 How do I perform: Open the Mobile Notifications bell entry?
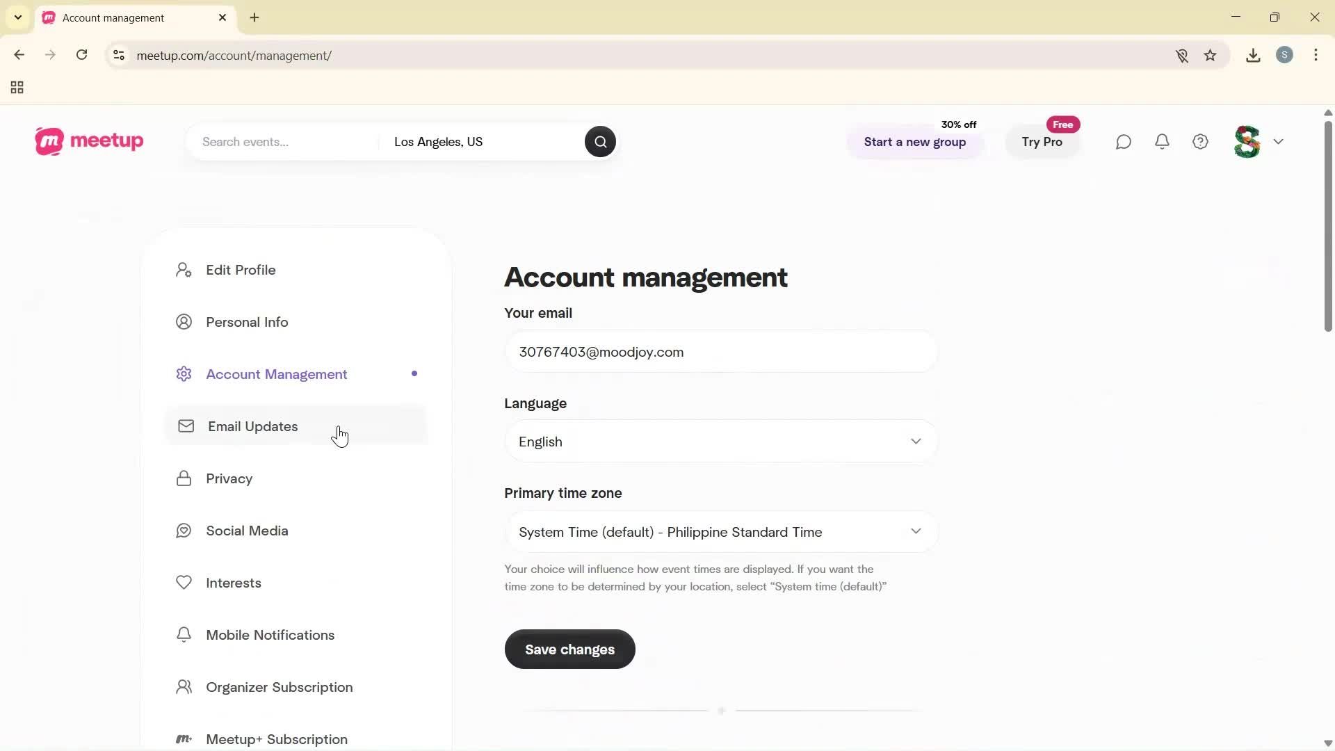click(x=270, y=635)
